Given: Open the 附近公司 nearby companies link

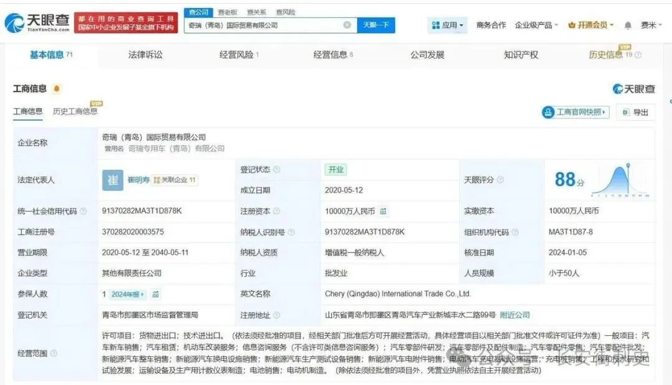Looking at the screenshot, I should click(x=515, y=315).
